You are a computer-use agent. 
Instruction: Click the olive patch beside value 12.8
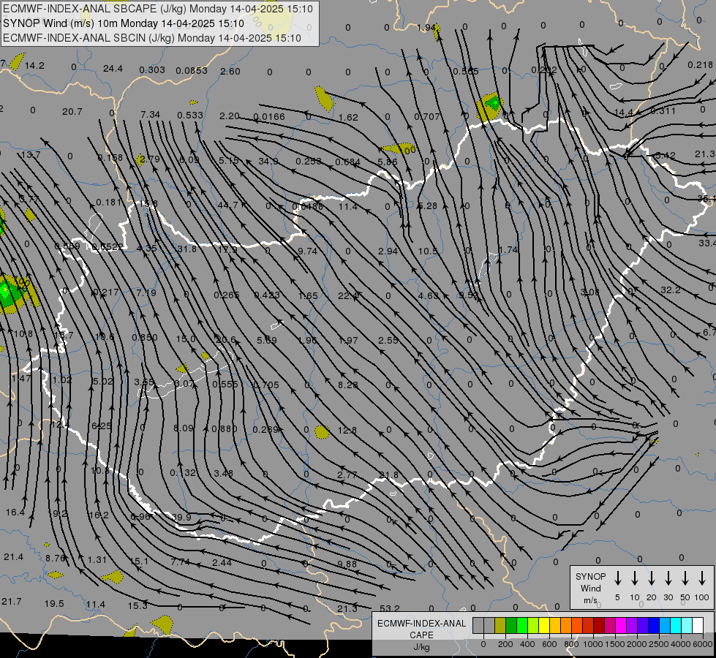(x=323, y=431)
